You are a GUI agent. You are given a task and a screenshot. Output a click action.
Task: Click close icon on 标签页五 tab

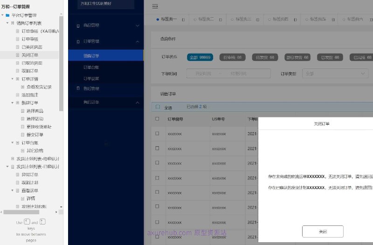point(333,20)
